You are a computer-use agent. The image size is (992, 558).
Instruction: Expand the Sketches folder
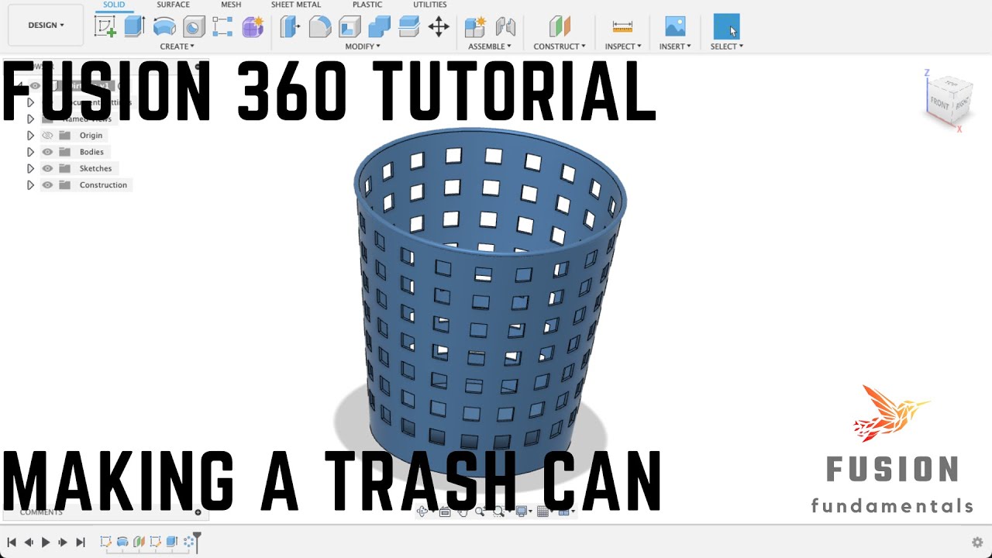[30, 168]
